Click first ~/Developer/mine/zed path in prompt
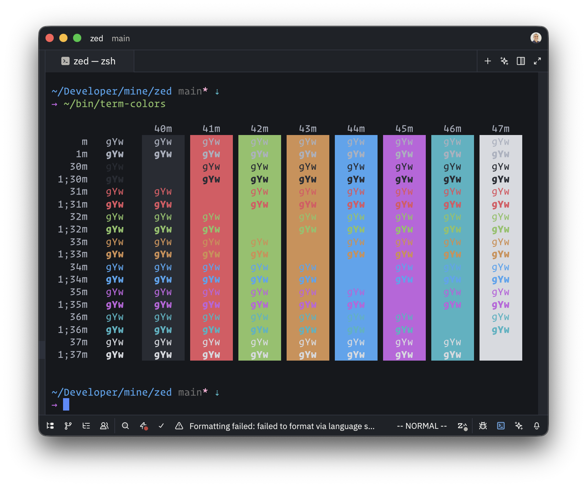The height and width of the screenshot is (487, 587). 112,91
